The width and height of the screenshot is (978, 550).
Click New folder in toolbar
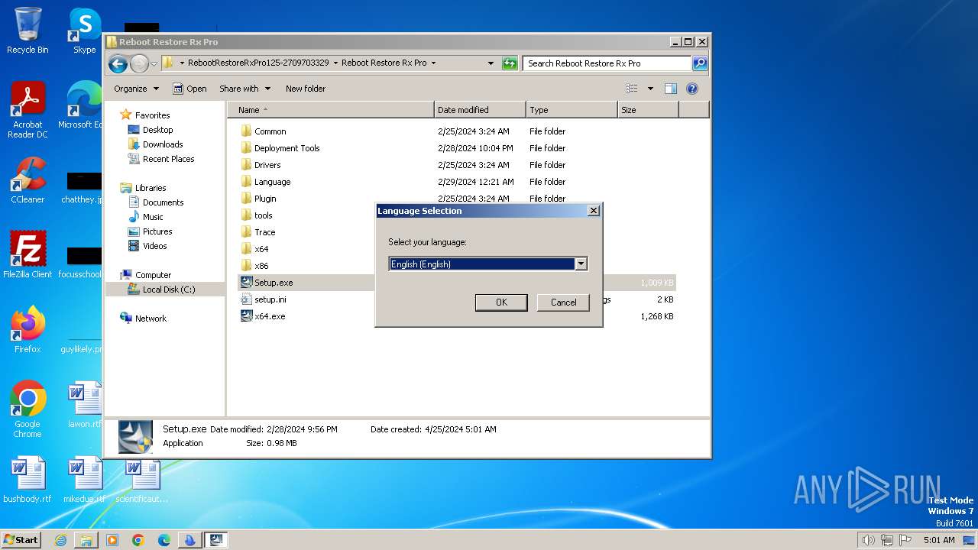coord(306,89)
